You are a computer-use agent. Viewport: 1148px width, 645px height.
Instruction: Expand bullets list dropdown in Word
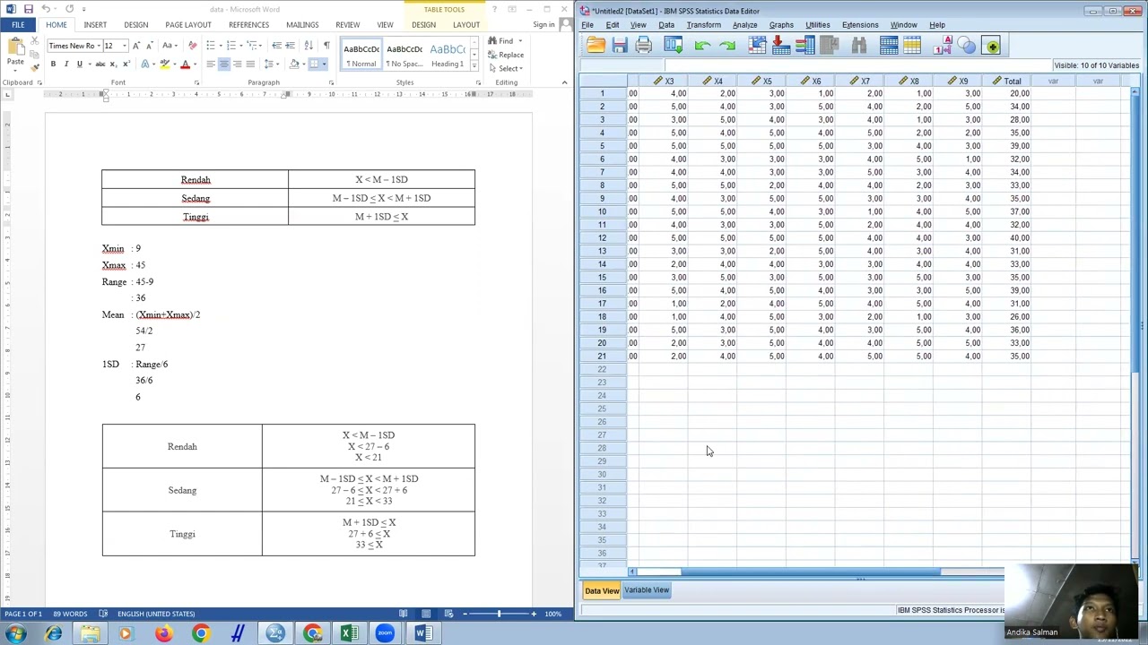point(221,46)
